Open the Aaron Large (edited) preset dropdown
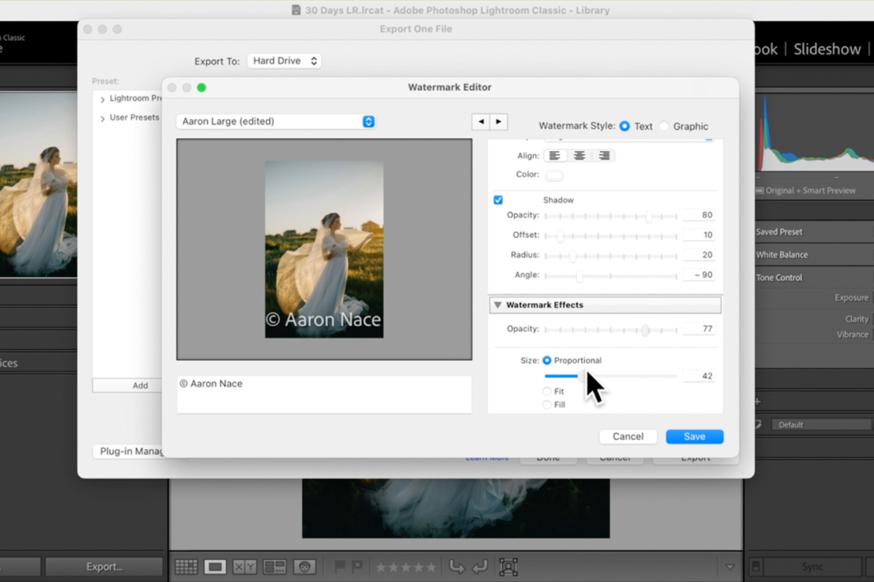874x582 pixels. tap(276, 121)
